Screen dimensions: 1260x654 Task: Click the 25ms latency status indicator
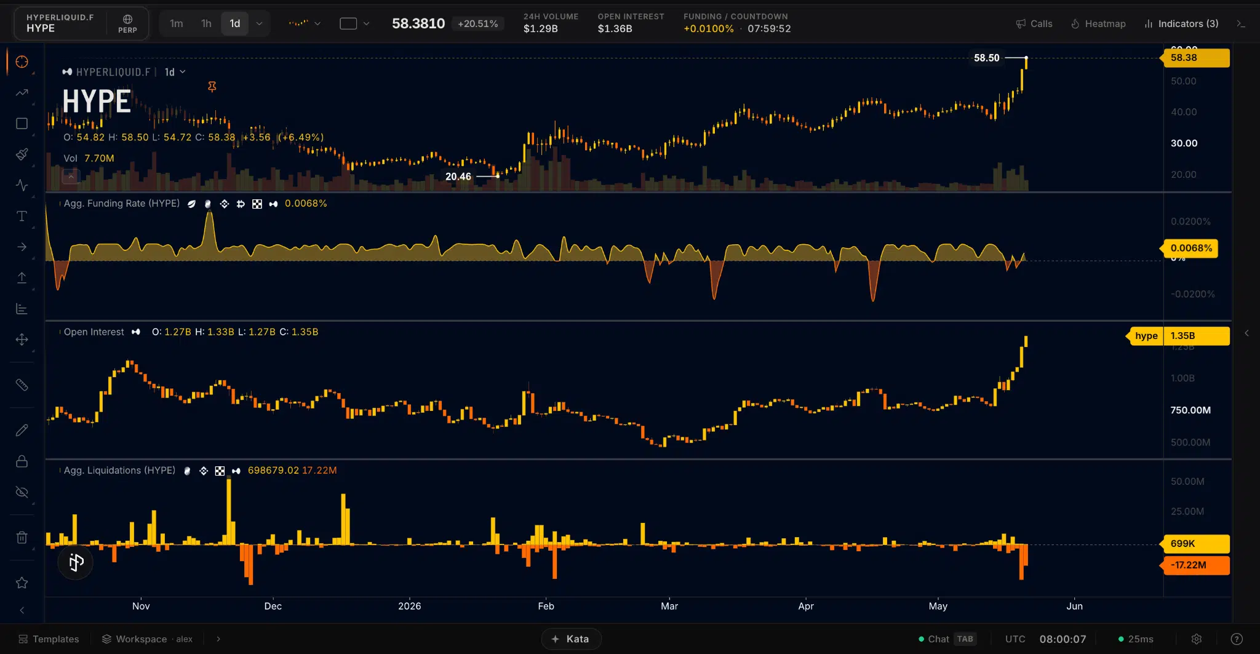1136,639
